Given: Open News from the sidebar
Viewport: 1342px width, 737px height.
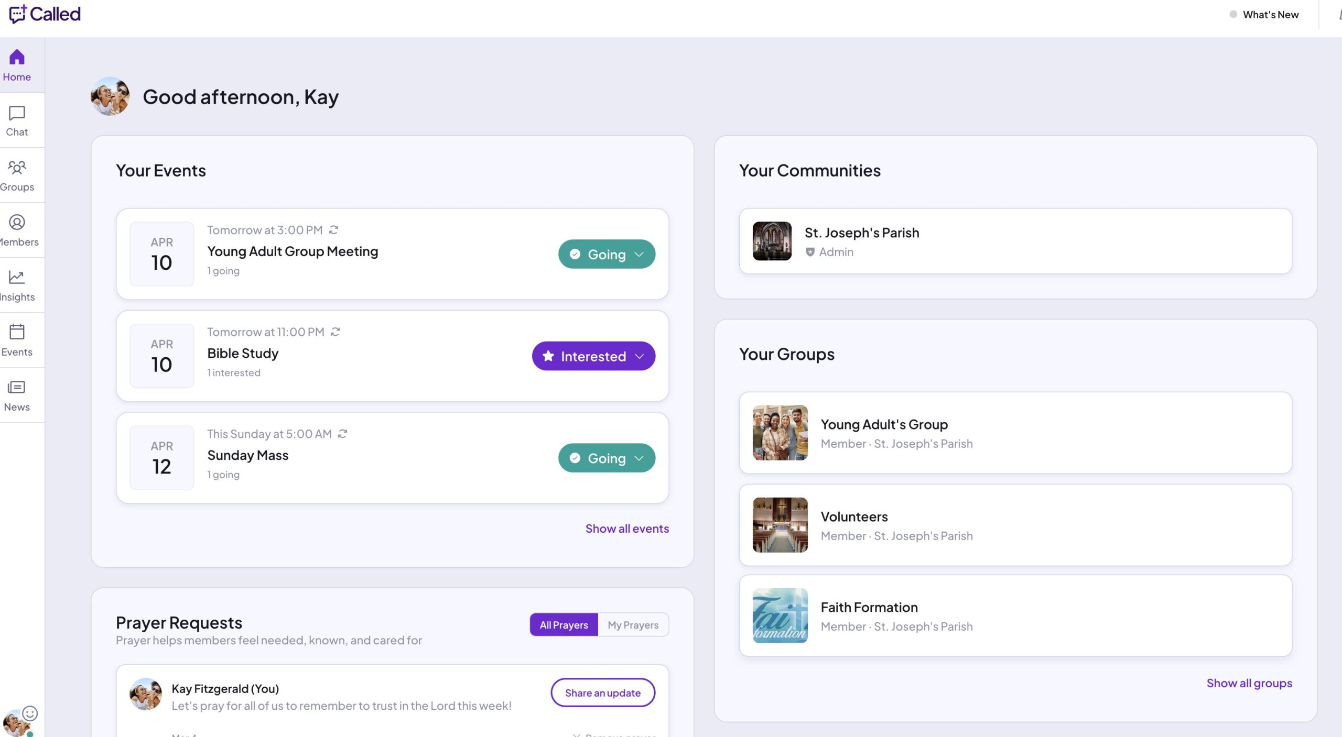Looking at the screenshot, I should [x=16, y=395].
